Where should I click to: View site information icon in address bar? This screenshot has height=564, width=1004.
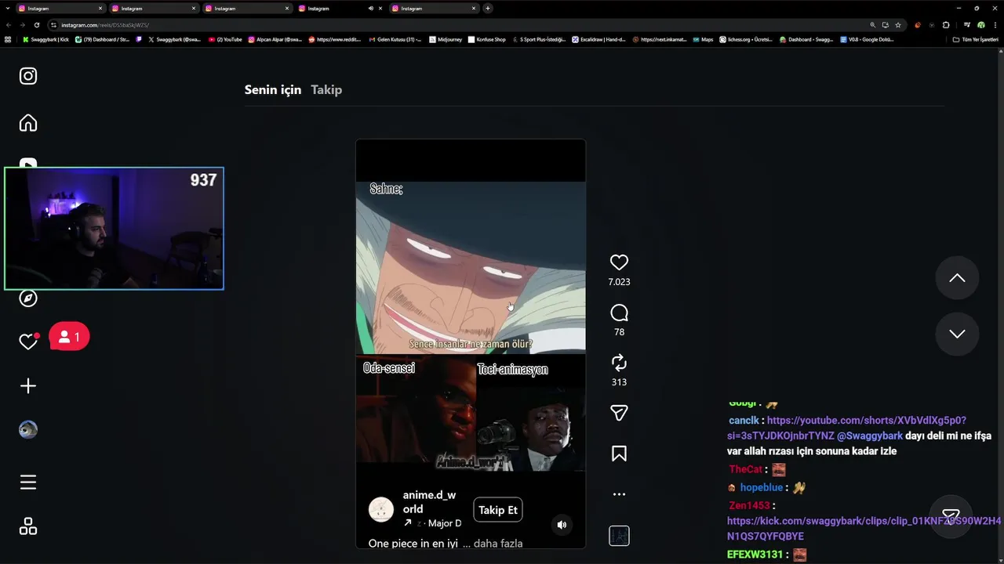pos(53,25)
